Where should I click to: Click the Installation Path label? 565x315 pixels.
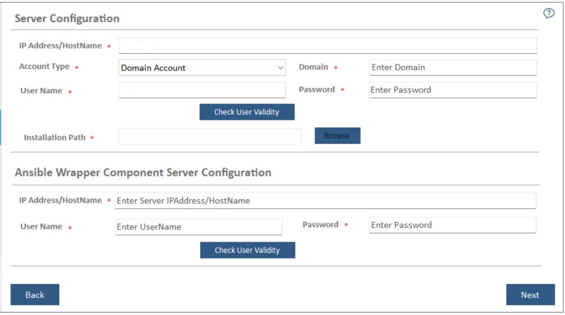tap(55, 138)
